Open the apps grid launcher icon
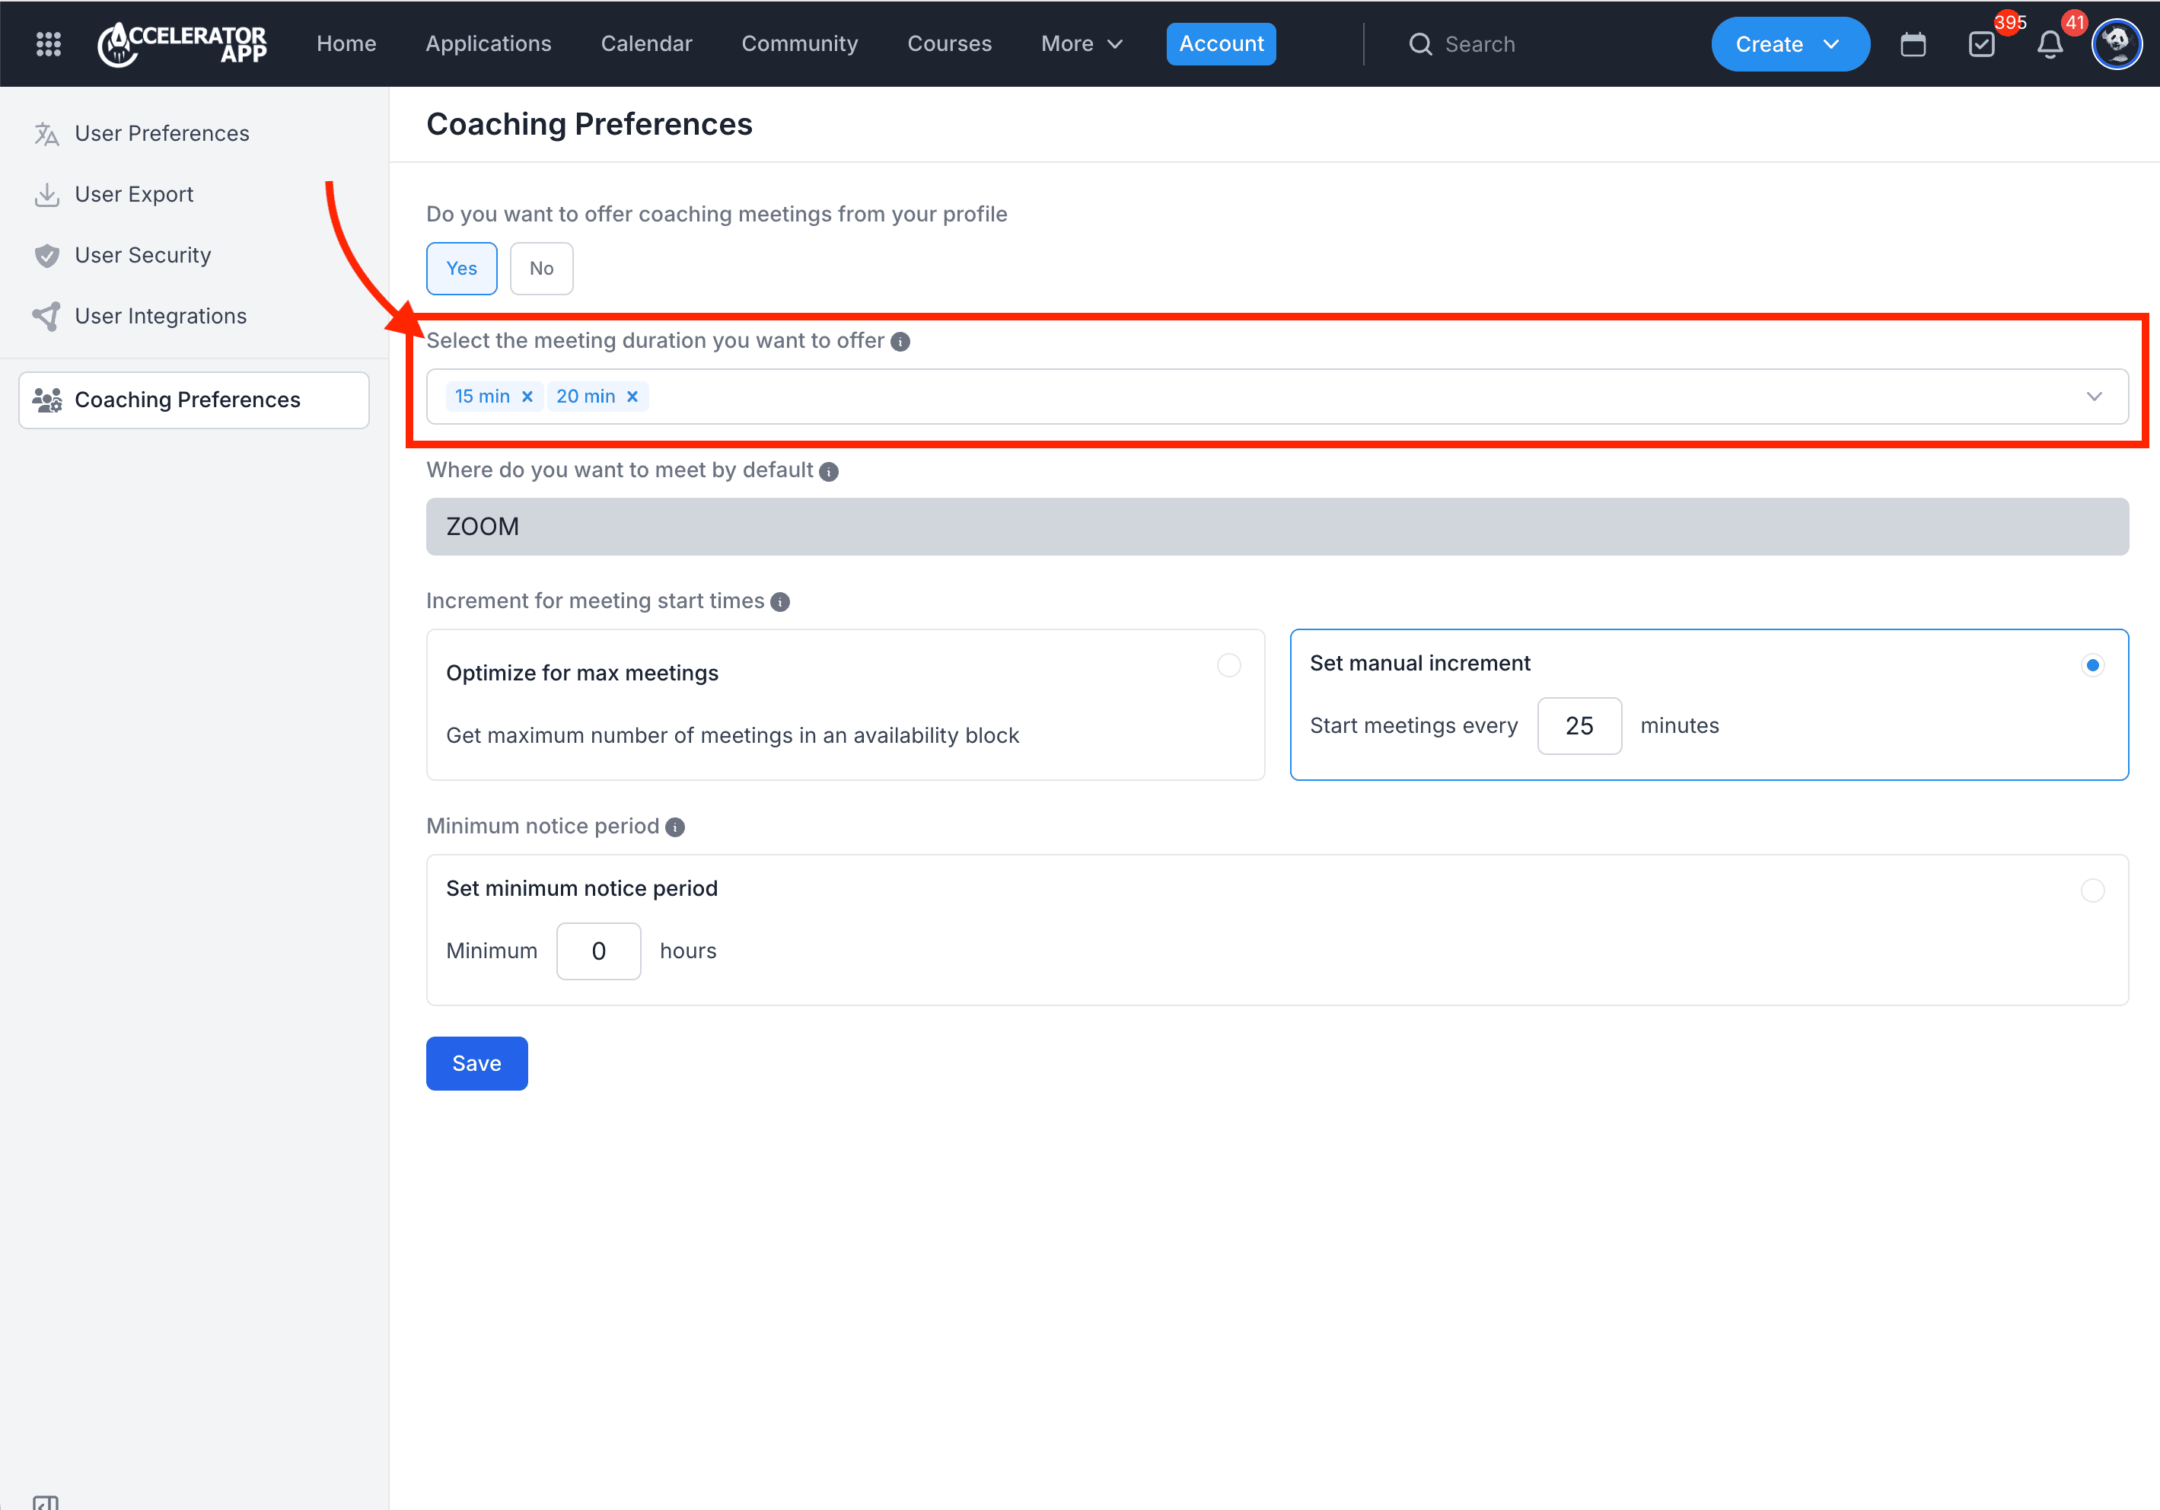Image resolution: width=2160 pixels, height=1510 pixels. point(48,44)
